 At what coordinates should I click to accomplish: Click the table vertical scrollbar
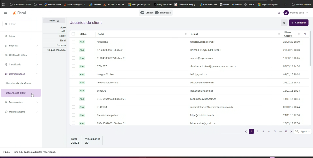click(x=310, y=48)
